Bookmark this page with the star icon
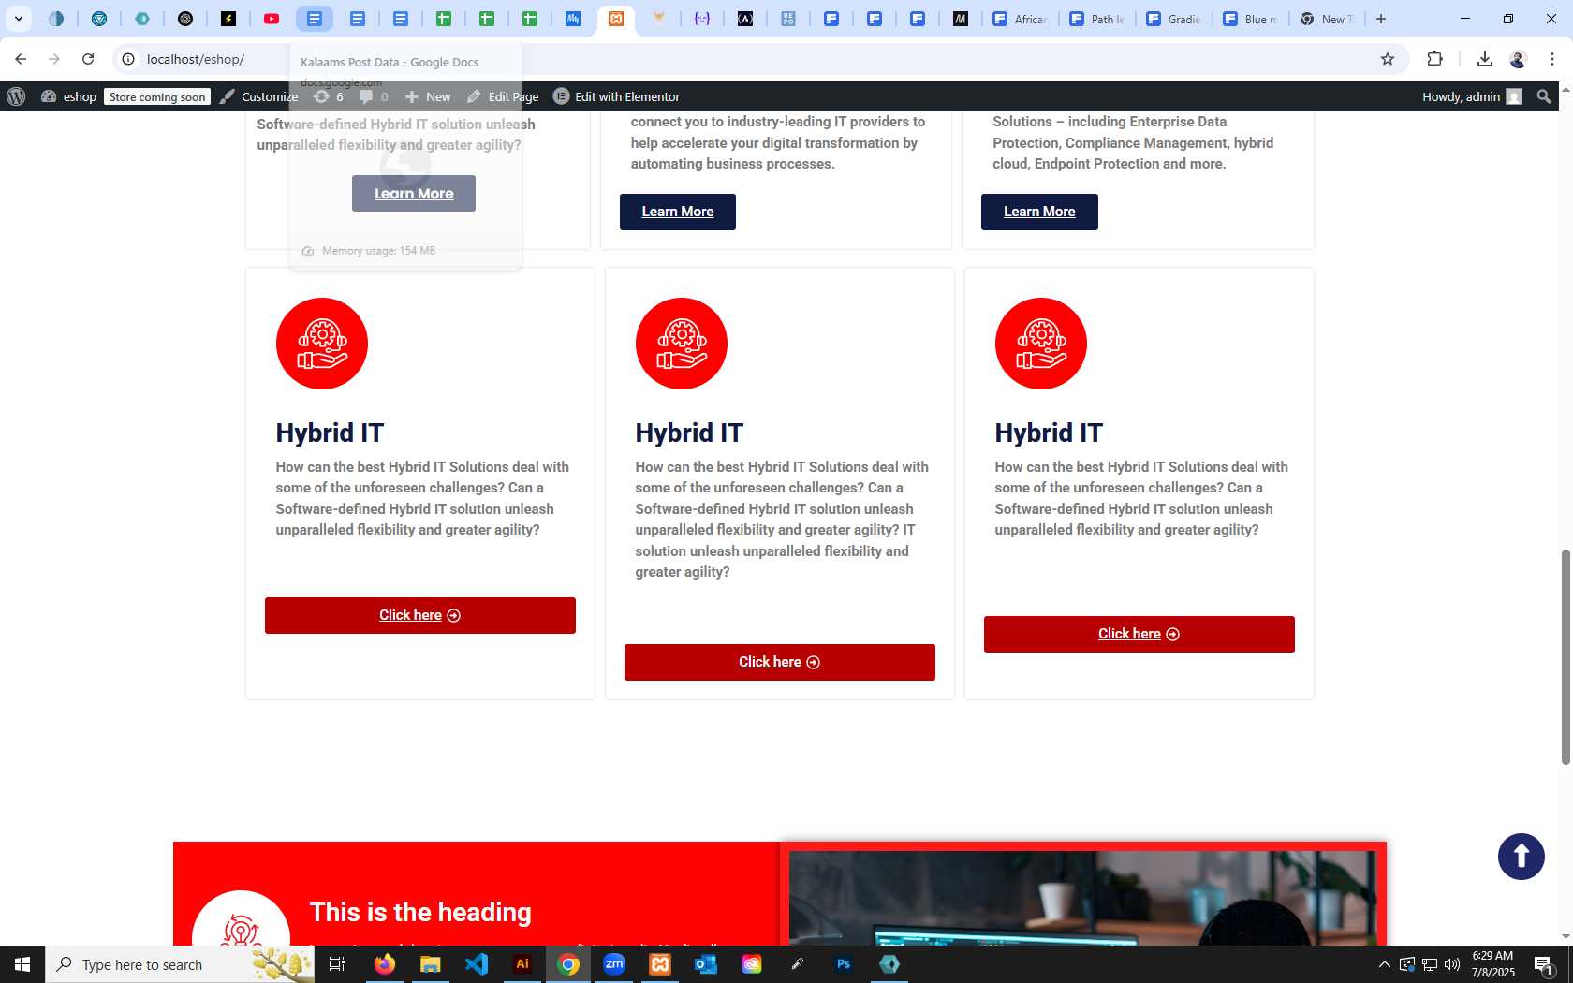This screenshot has width=1573, height=983. [x=1388, y=59]
